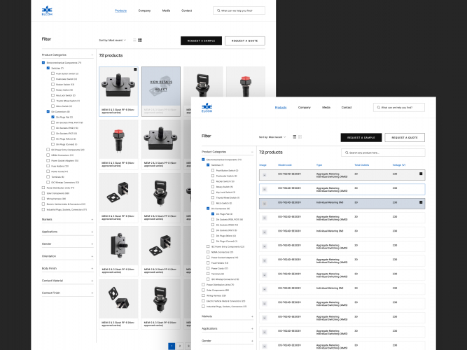Focus the header search field on the grid-view page
The width and height of the screenshot is (467, 350).
tap(239, 10)
